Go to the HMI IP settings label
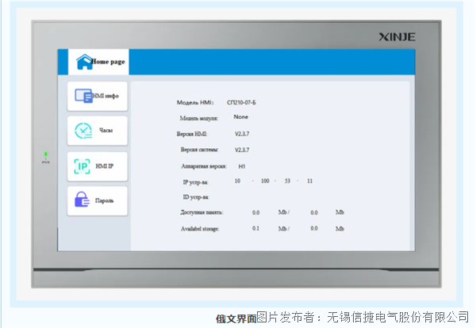Screen dimensions: 476x328 [105, 166]
